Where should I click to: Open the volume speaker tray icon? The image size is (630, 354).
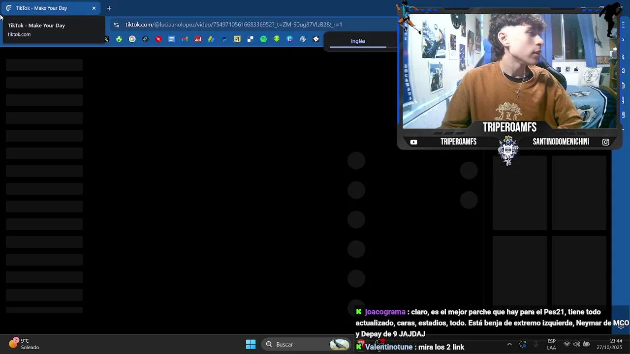577,345
